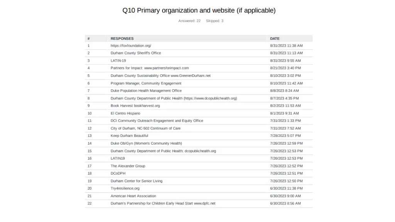Image resolution: width=395 pixels, height=222 pixels.
Task: Click the date '7/26/2023 12:52 PM'
Action: tap(287, 166)
